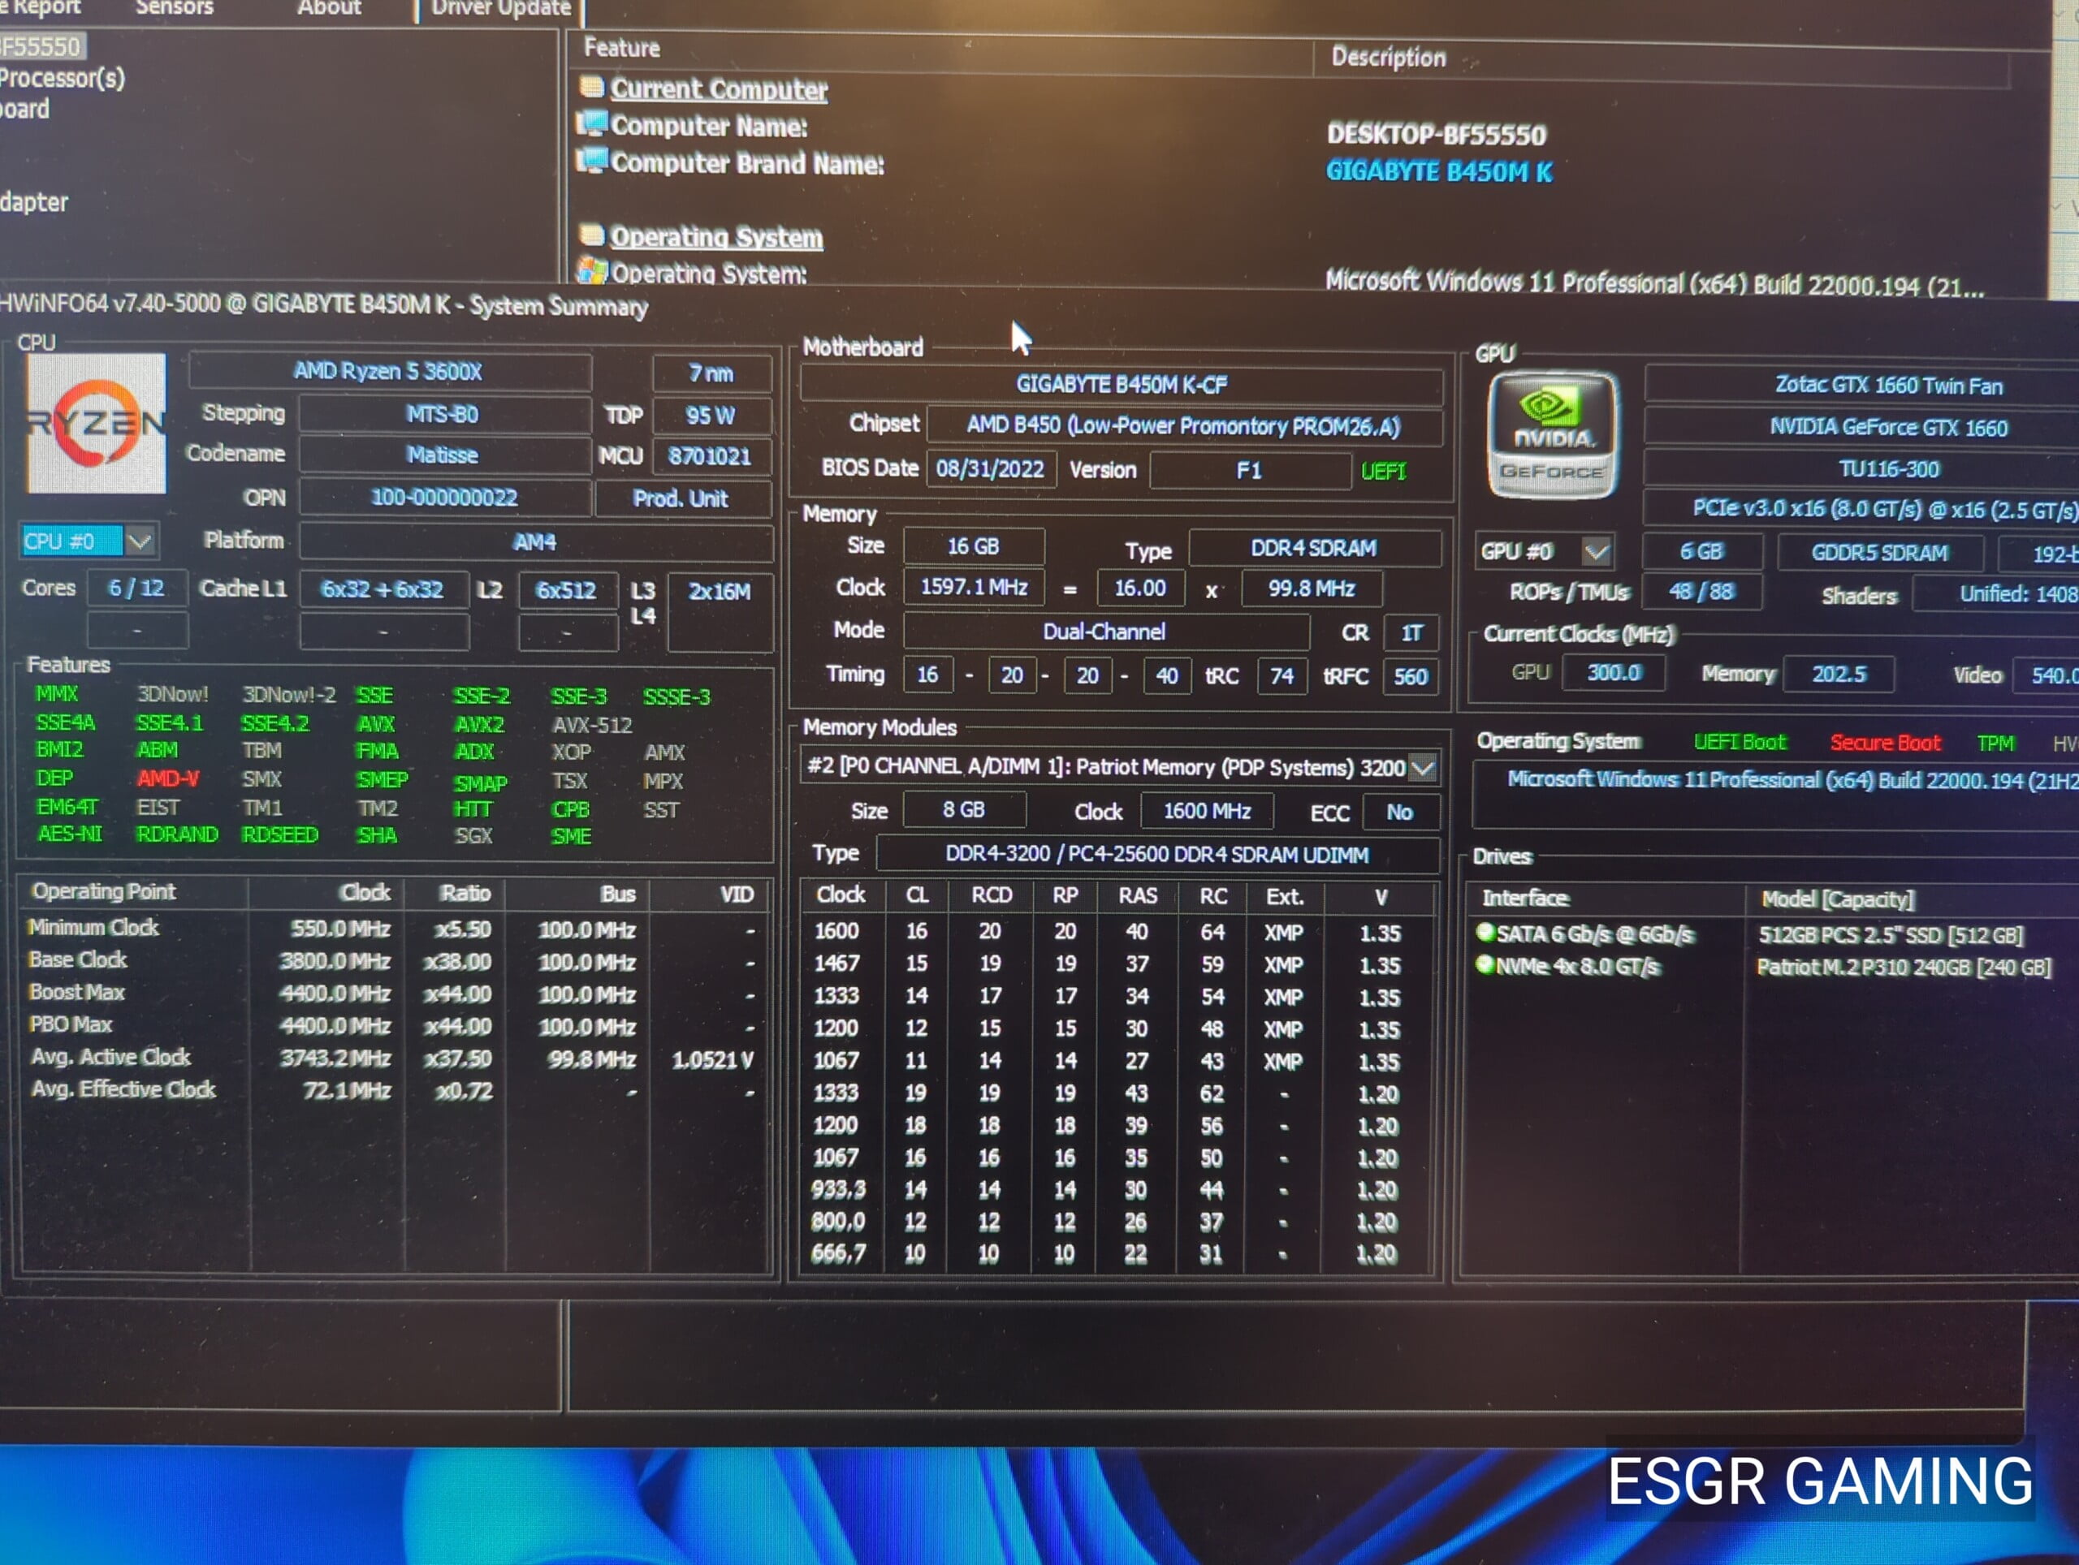The height and width of the screenshot is (1565, 2079).
Task: Expand the memory module selector dropdown
Action: 1423,767
